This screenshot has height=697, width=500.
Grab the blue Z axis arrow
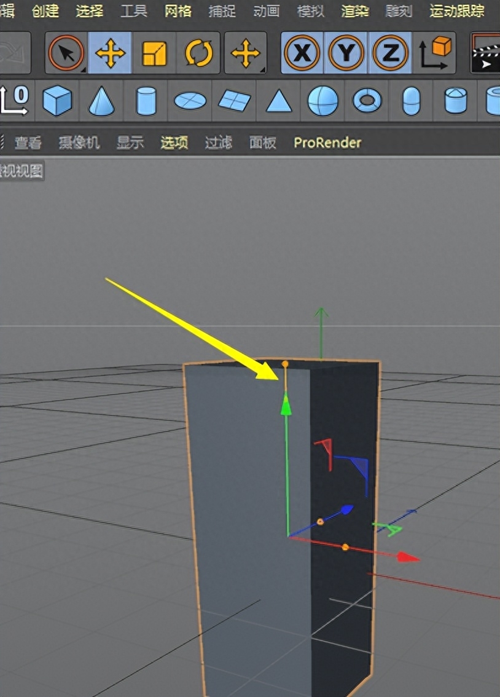click(x=346, y=510)
